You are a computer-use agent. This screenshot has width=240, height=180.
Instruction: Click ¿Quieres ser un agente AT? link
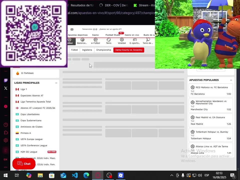coord(110,29)
